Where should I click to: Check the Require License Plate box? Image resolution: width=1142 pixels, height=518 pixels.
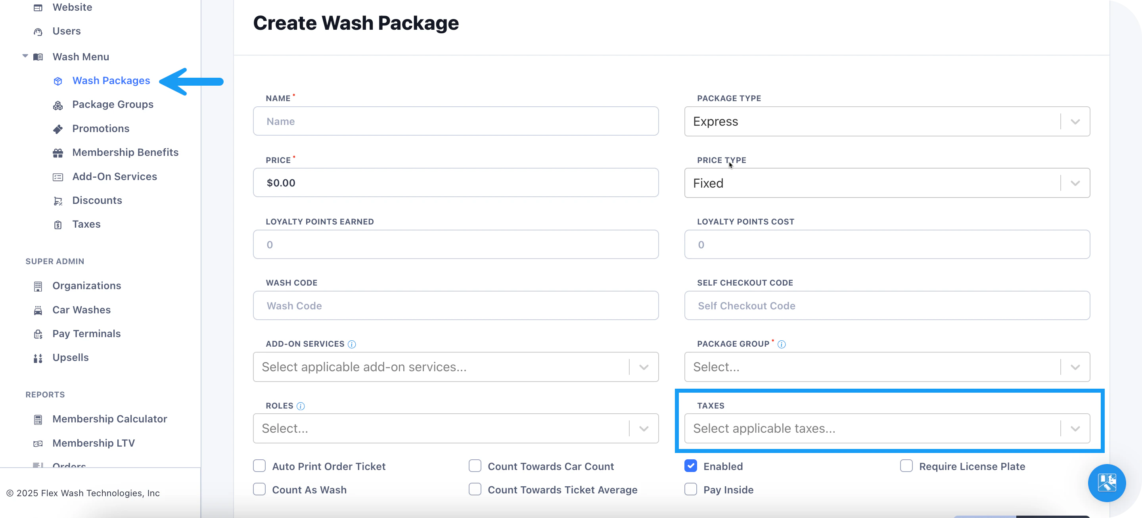coord(906,466)
